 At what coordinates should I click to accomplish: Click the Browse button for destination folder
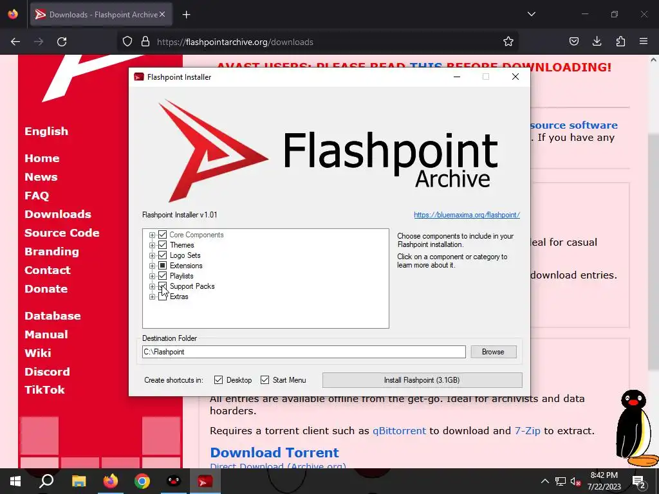pyautogui.click(x=493, y=352)
